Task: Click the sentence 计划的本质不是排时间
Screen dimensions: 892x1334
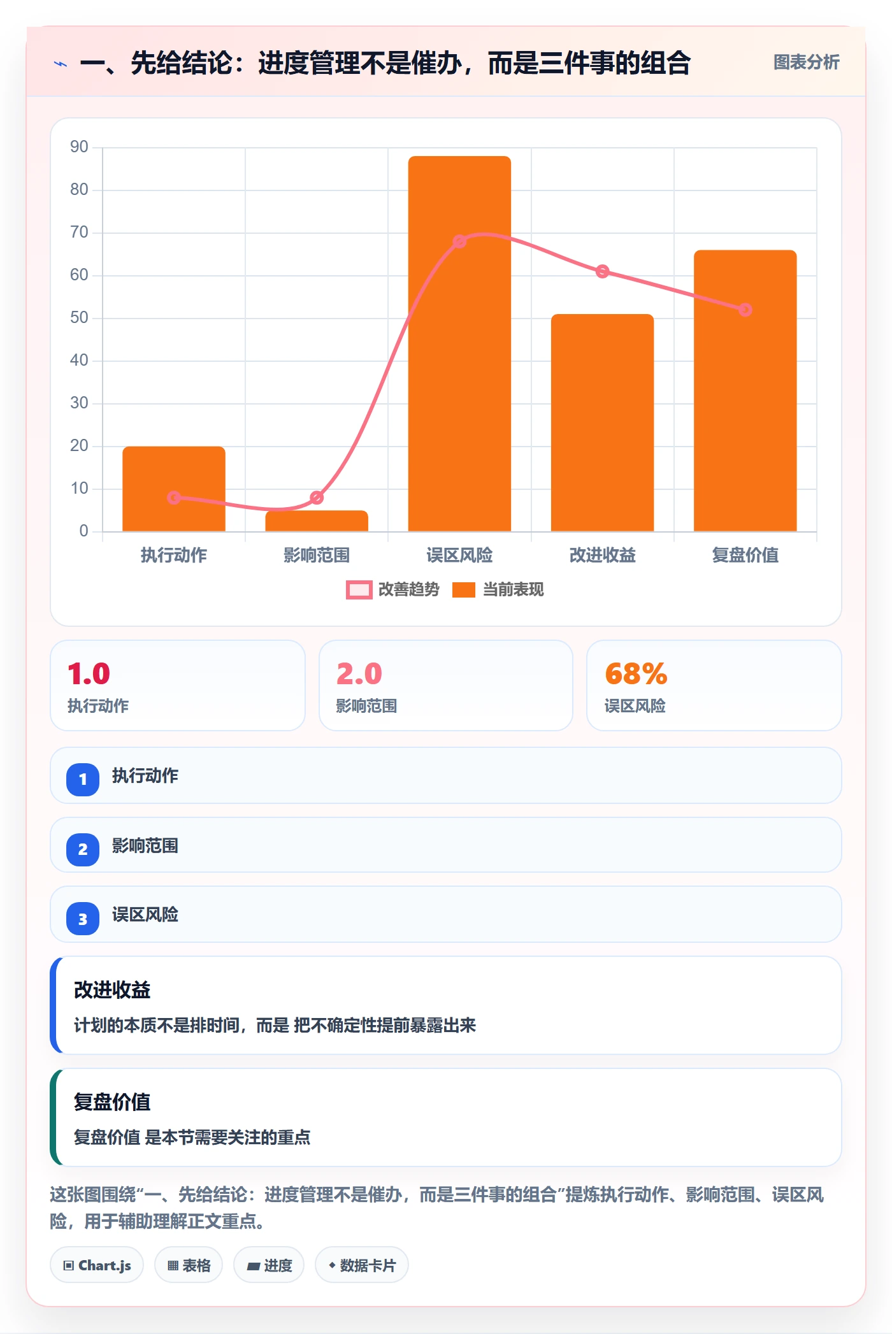Action: (x=156, y=1026)
